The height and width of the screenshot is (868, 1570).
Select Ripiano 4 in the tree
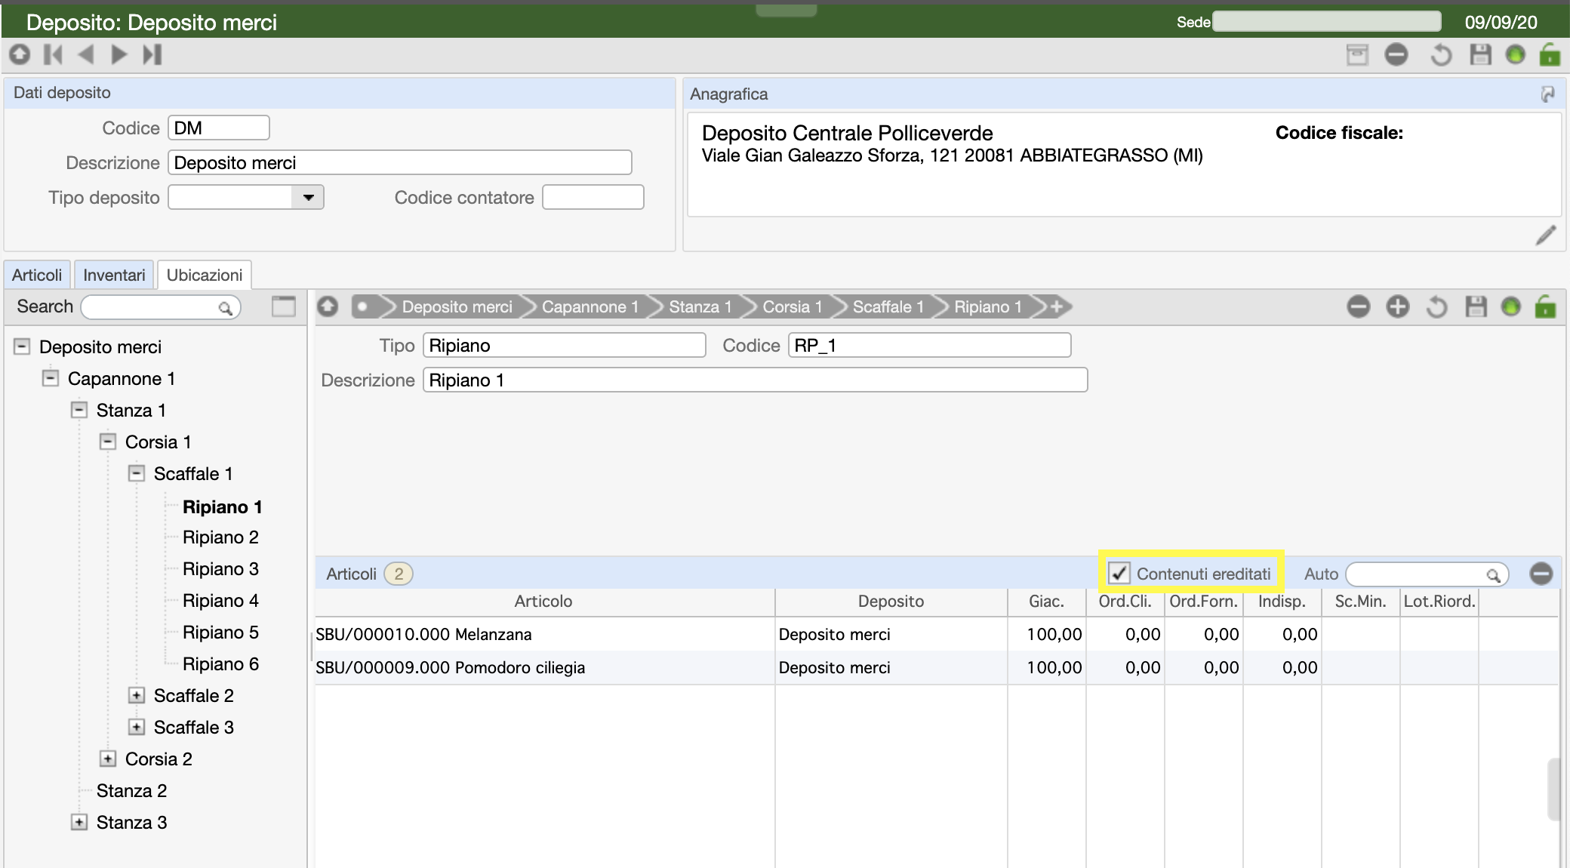pyautogui.click(x=220, y=600)
